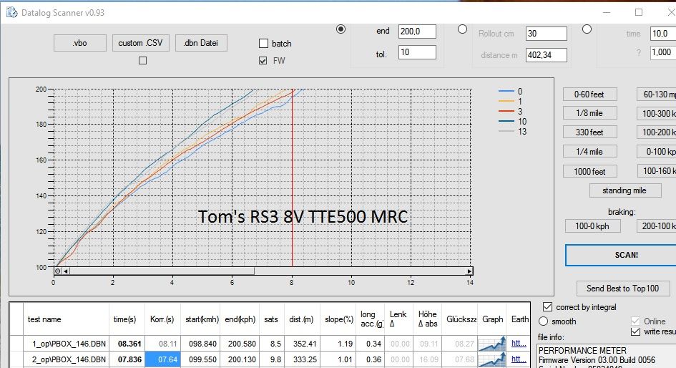
Task: Click the slope(%) column header
Action: click(x=339, y=320)
